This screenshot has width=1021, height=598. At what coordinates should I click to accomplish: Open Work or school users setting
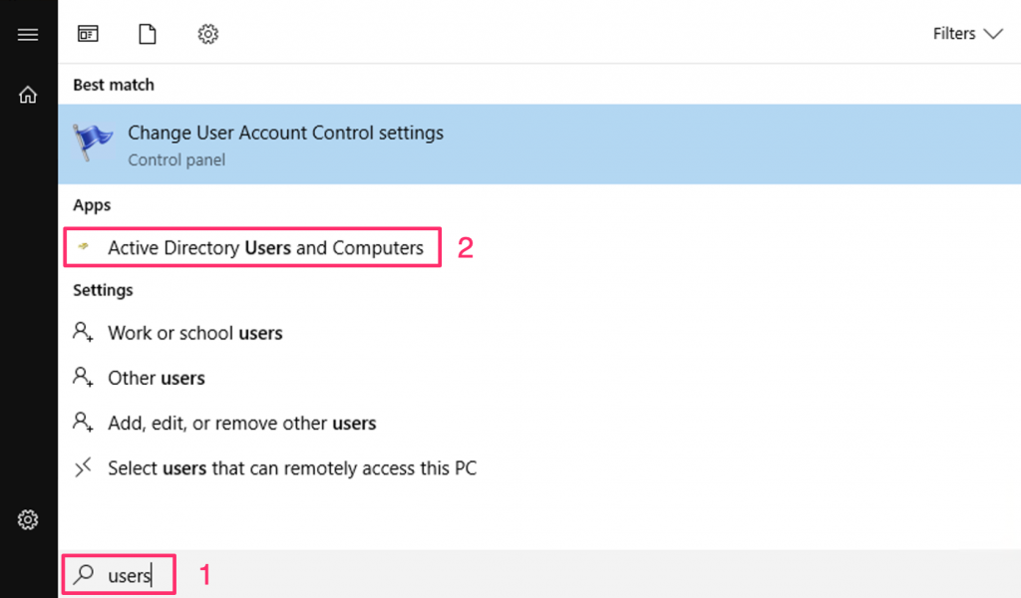pyautogui.click(x=195, y=333)
